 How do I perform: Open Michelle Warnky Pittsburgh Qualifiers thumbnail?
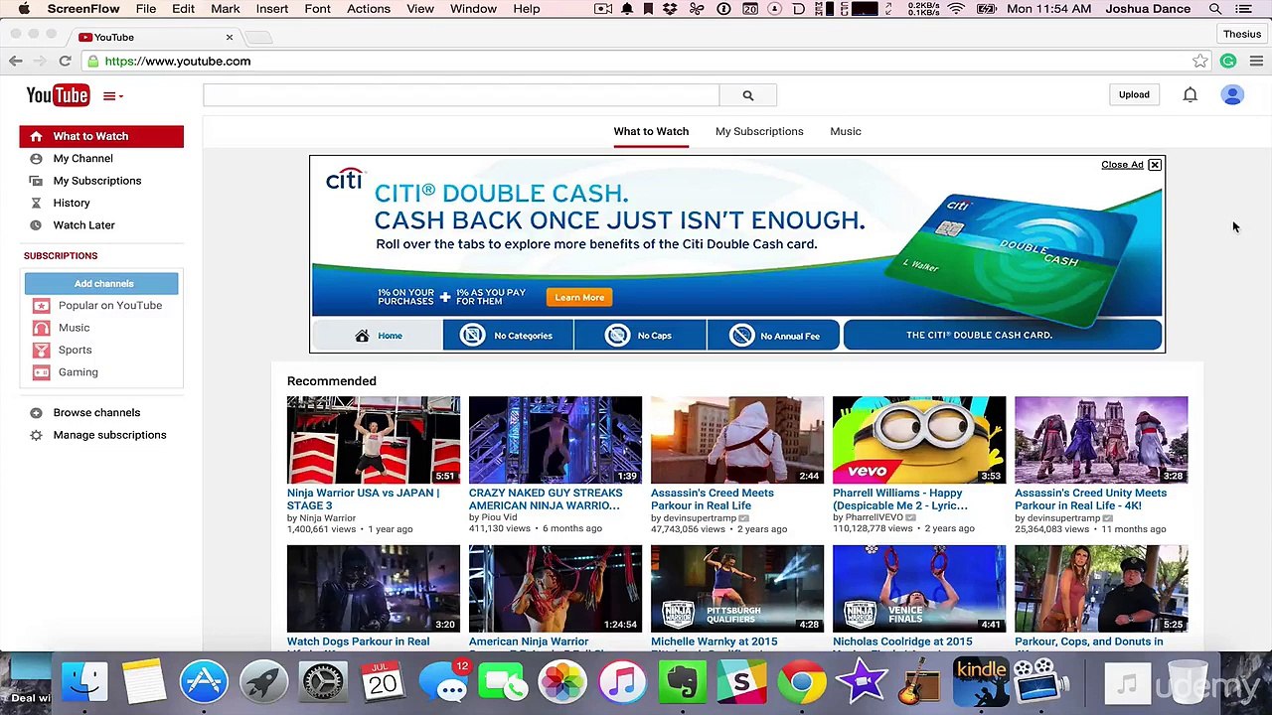coord(737,588)
